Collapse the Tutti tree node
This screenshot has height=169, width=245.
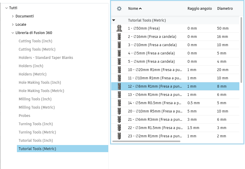coord(7,8)
